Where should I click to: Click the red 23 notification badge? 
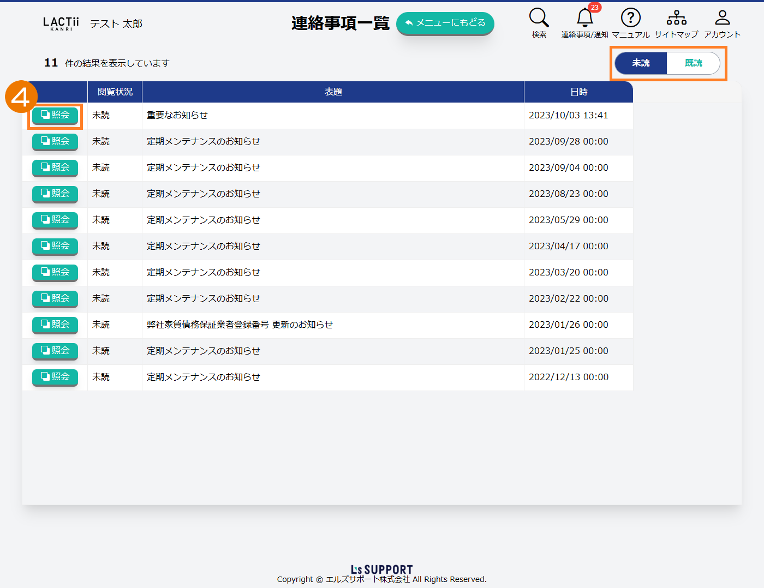(594, 8)
